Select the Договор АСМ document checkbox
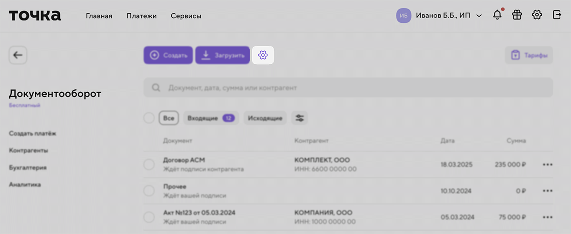Screen dimensions: 571x234 pyautogui.click(x=149, y=165)
